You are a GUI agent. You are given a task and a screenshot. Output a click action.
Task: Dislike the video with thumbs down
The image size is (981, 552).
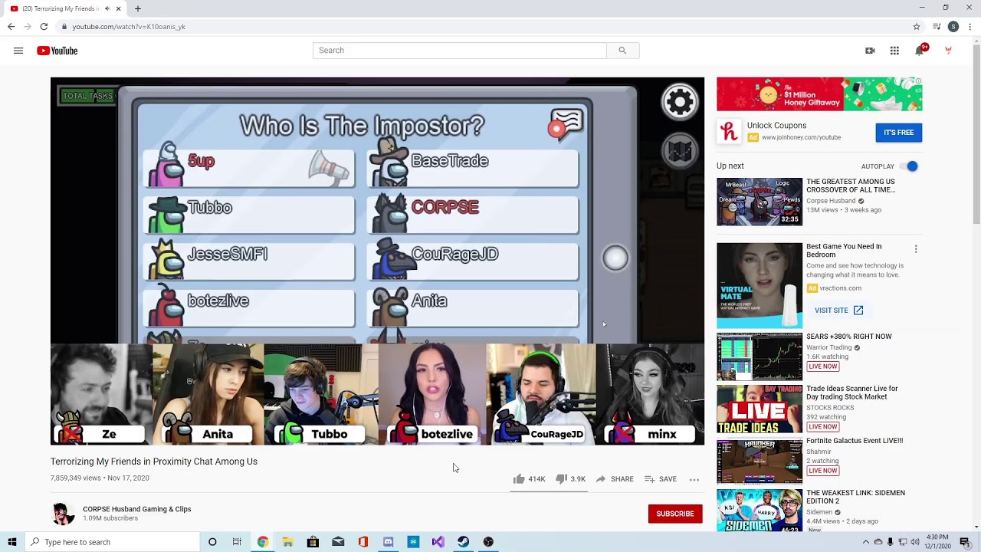(x=561, y=479)
